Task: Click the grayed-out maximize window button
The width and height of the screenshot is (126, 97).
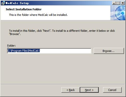Action: [118, 3]
